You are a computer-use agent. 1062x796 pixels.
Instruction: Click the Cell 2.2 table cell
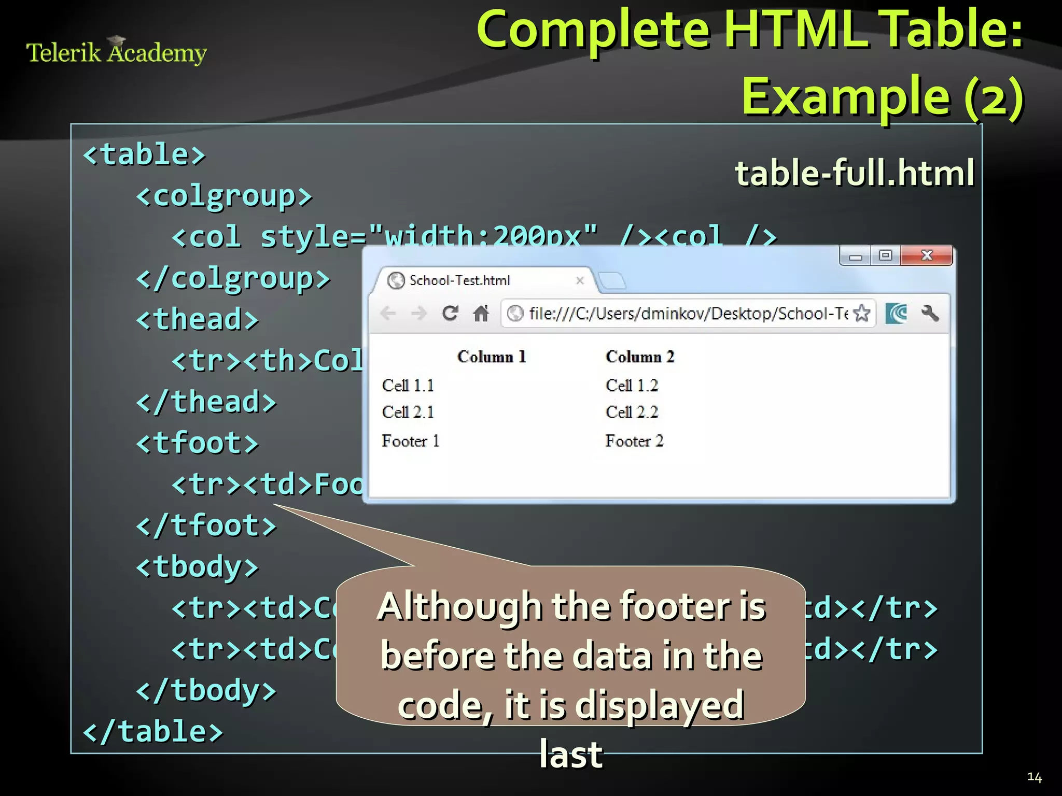tap(631, 413)
